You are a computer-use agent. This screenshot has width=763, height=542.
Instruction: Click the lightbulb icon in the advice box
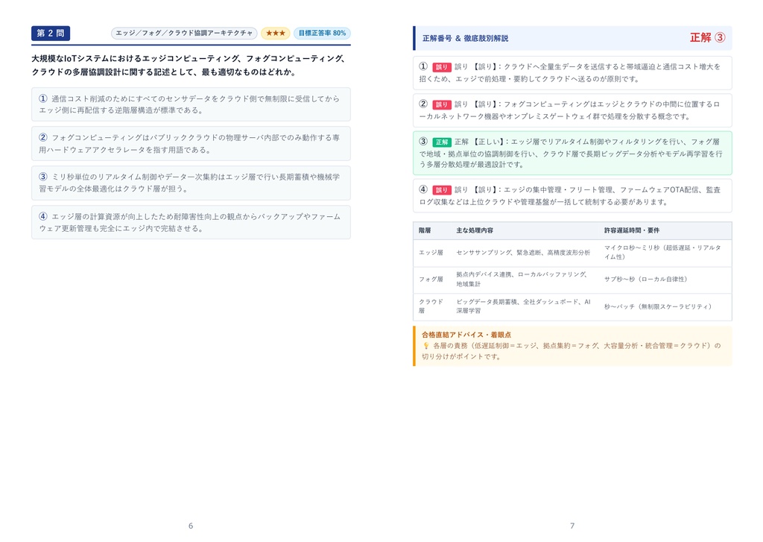click(425, 346)
